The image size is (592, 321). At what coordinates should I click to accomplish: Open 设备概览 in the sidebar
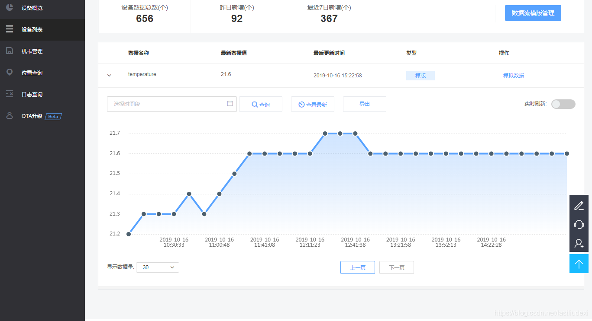42,8
